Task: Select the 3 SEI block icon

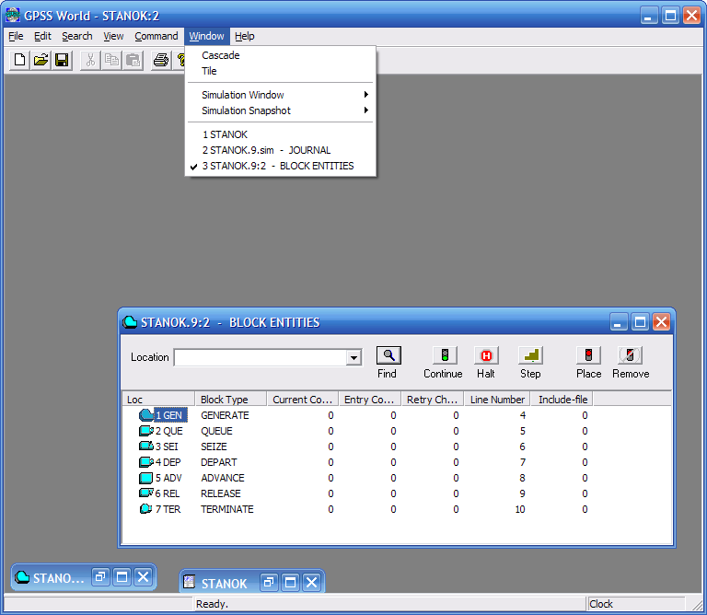Action: (x=146, y=447)
